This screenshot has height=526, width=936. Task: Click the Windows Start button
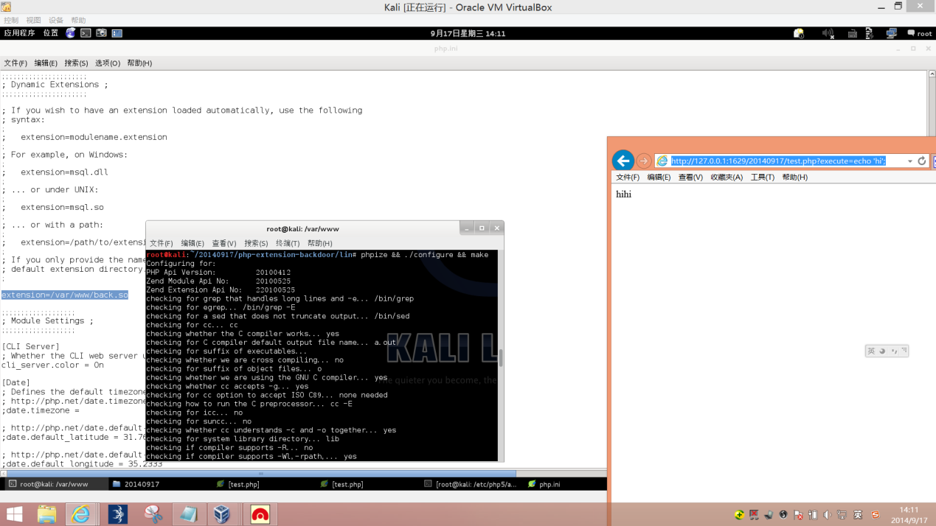click(x=14, y=513)
